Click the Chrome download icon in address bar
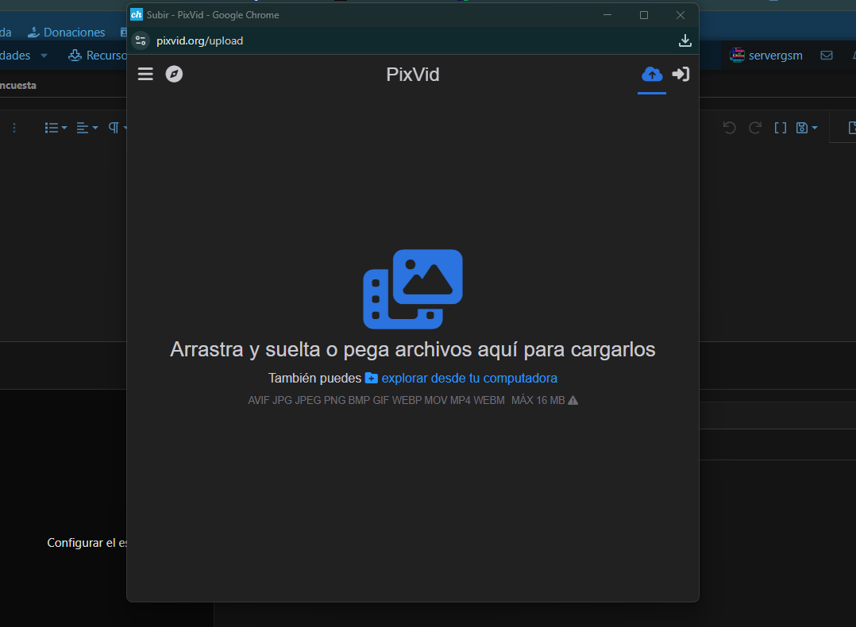 pos(685,40)
